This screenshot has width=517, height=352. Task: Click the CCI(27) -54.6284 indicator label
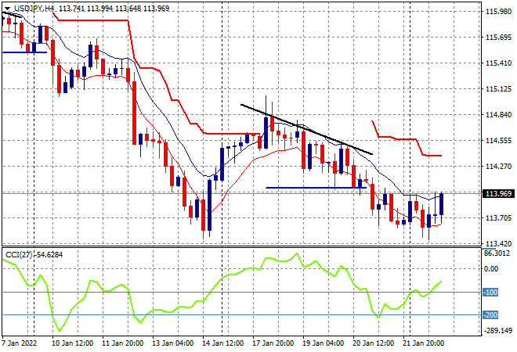pyautogui.click(x=34, y=254)
